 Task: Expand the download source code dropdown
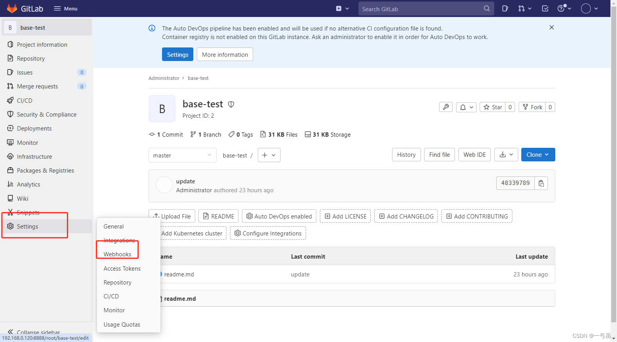click(506, 154)
